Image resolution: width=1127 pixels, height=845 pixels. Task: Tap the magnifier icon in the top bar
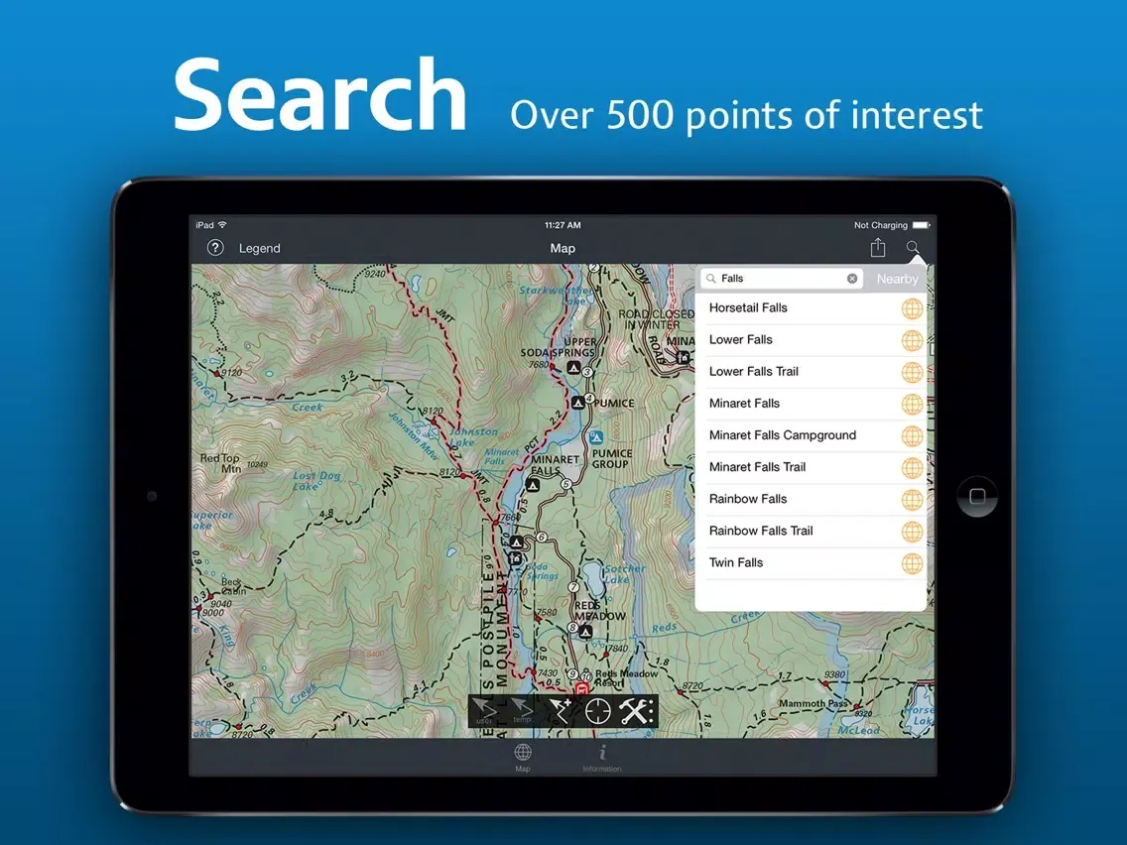click(x=912, y=247)
